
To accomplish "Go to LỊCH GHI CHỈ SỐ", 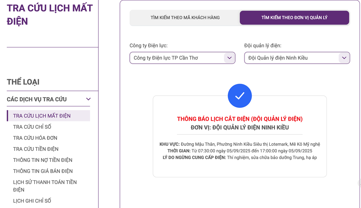I will (32, 201).
